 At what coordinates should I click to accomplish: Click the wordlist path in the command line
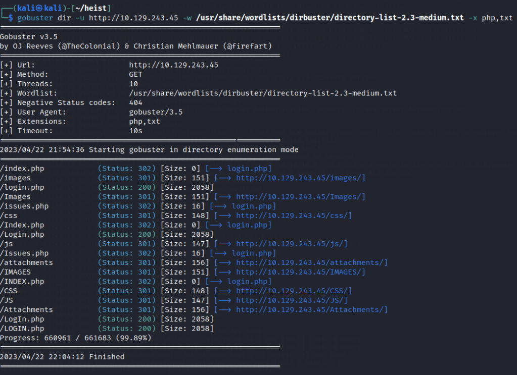[x=330, y=18]
